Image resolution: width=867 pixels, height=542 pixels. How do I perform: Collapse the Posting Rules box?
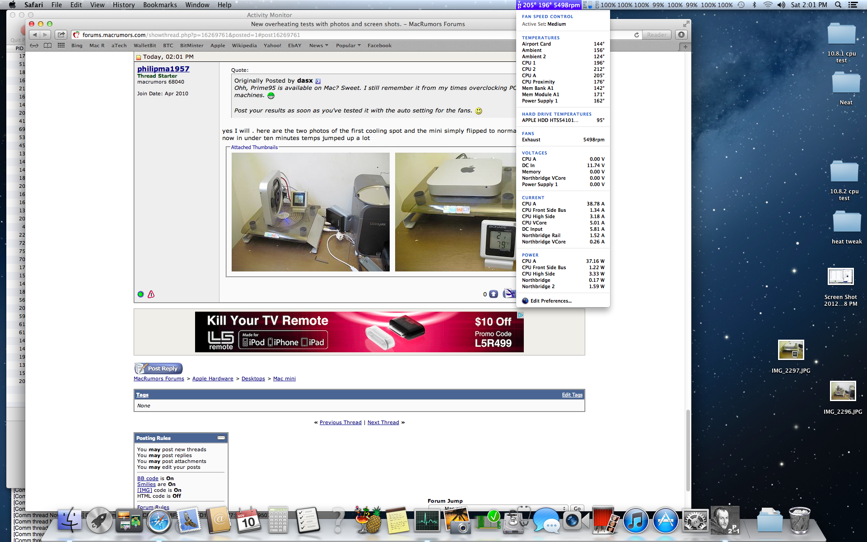pos(221,438)
